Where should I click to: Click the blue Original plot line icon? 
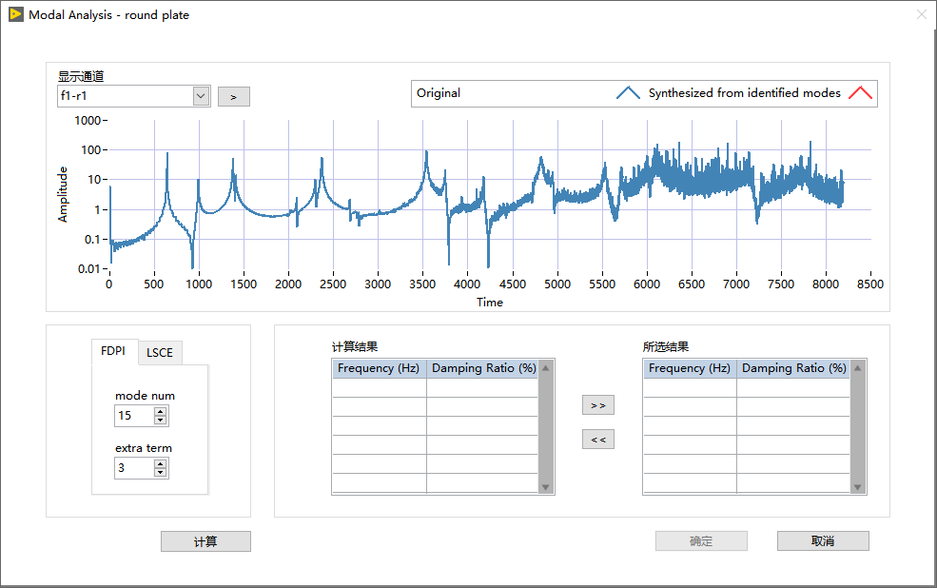tap(628, 92)
